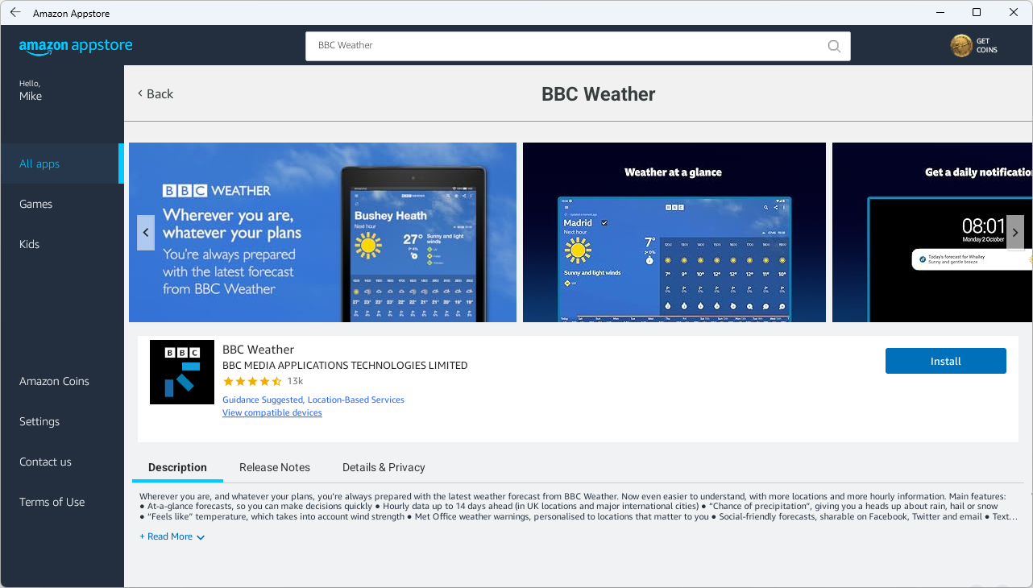Show previous screenshot with left arrow
1033x588 pixels.
(x=146, y=233)
